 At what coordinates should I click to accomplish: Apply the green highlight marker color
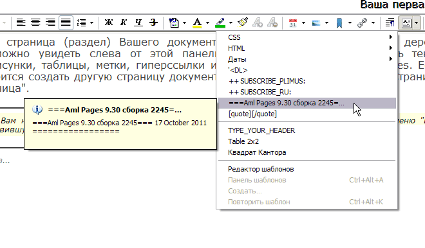220,22
